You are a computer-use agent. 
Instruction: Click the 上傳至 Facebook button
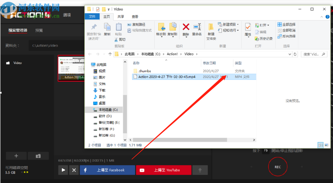click(107, 170)
